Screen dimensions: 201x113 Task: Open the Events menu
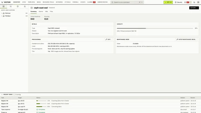[x=83, y=2]
